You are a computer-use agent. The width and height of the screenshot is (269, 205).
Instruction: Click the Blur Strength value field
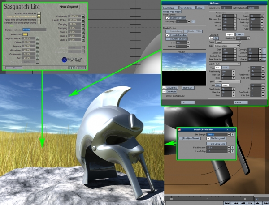click(x=217, y=134)
